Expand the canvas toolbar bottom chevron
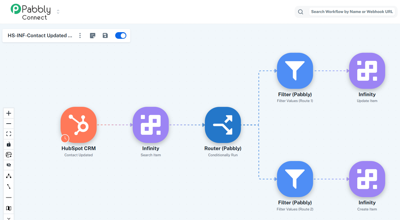 [9, 218]
